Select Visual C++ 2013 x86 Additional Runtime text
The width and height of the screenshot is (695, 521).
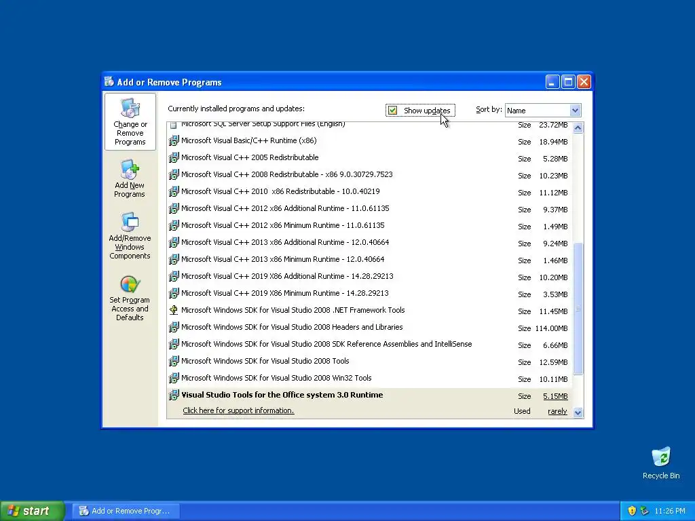pyautogui.click(x=285, y=242)
